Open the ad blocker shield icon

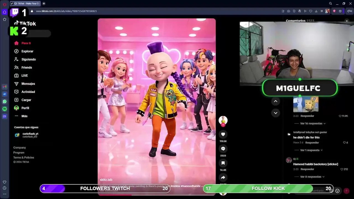(294, 11)
